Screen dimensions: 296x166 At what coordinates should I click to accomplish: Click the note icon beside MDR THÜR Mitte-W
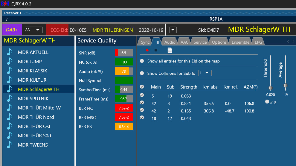(x=10, y=107)
